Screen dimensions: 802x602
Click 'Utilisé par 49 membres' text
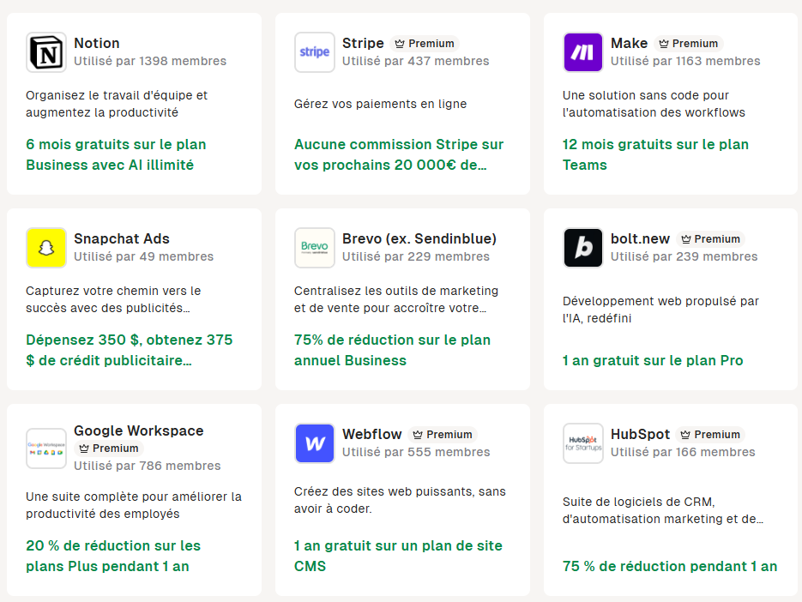pyautogui.click(x=144, y=256)
